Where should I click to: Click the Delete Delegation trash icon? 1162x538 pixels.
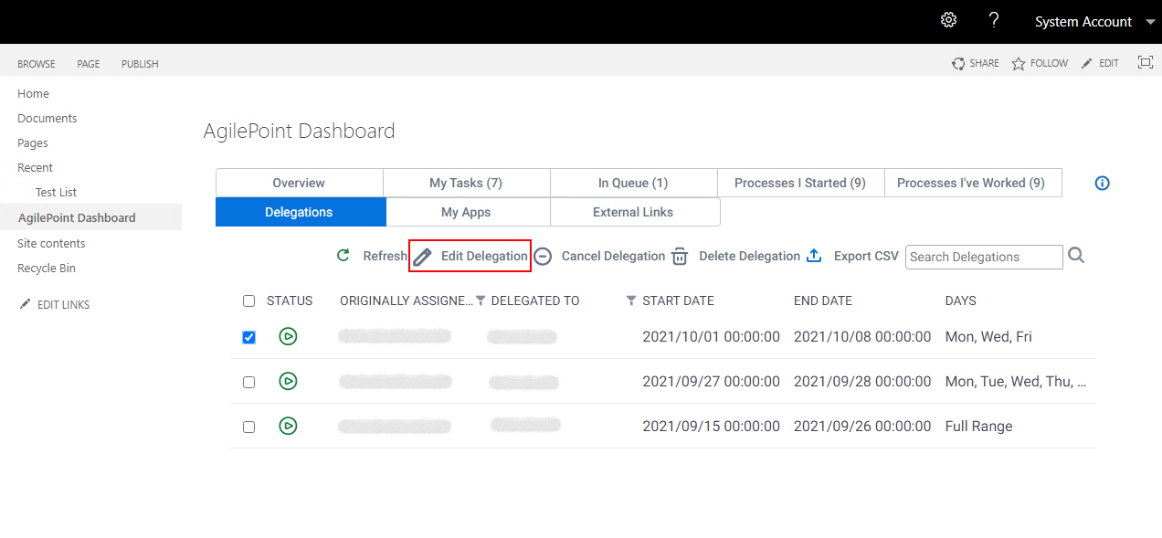pos(680,257)
